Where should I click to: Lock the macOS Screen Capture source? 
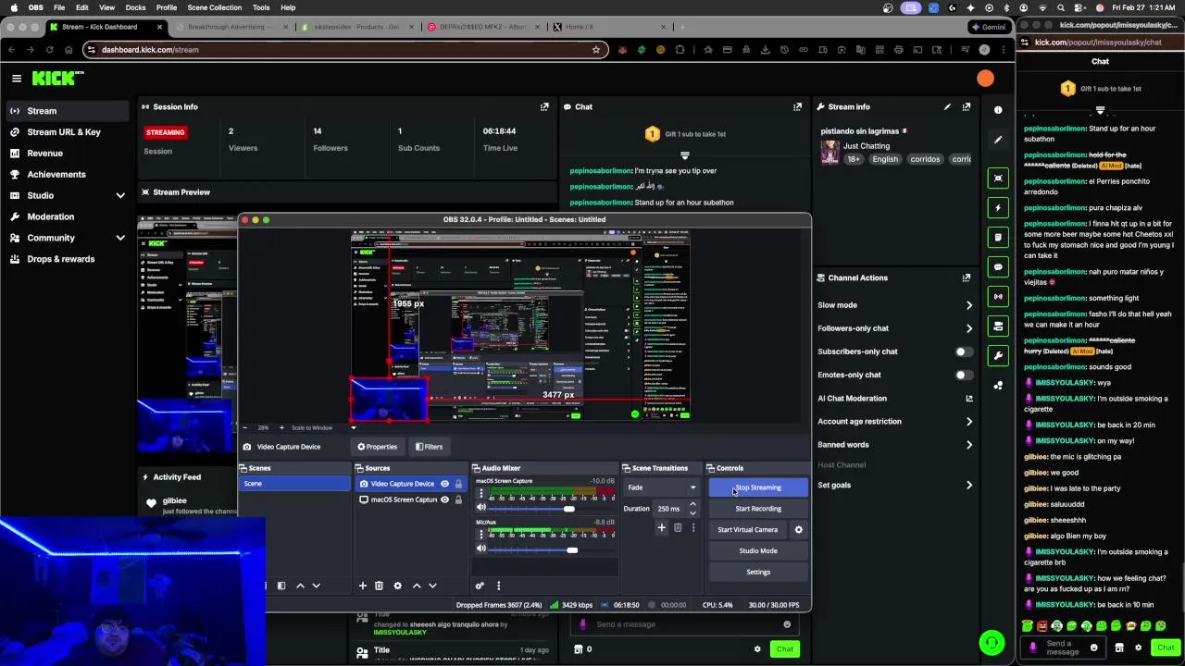[458, 499]
